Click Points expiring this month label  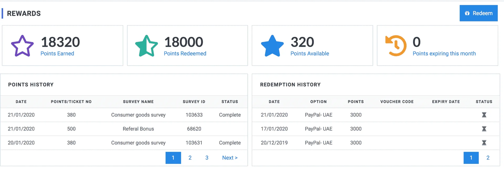(x=444, y=54)
